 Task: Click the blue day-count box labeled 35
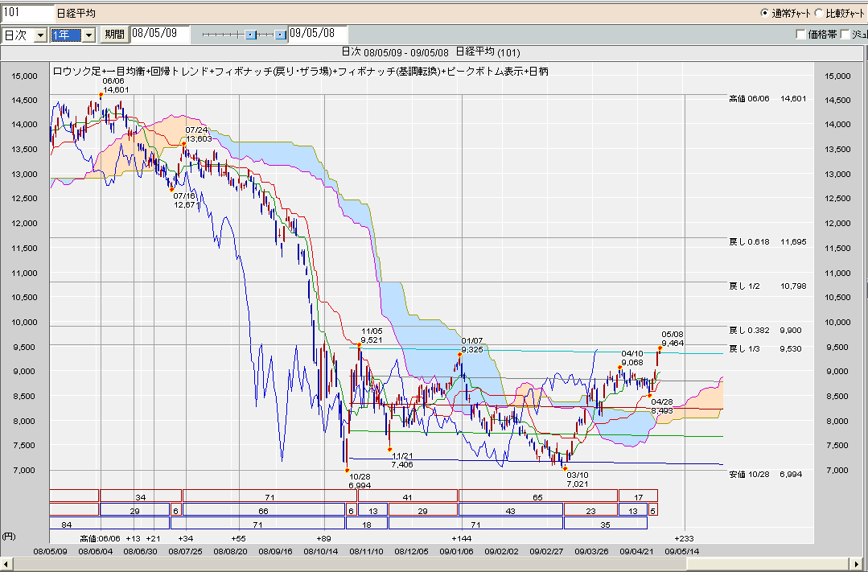(606, 523)
